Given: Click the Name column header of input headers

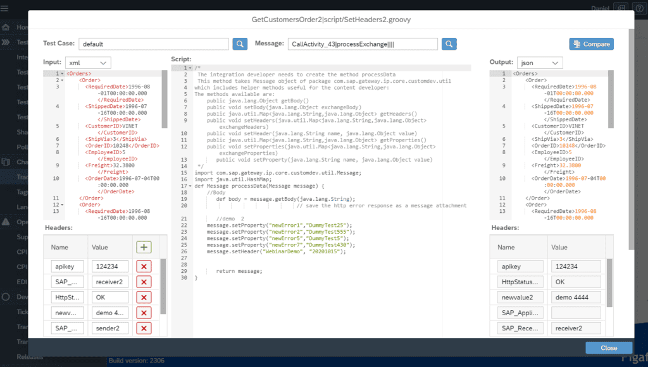Looking at the screenshot, I should [59, 248].
